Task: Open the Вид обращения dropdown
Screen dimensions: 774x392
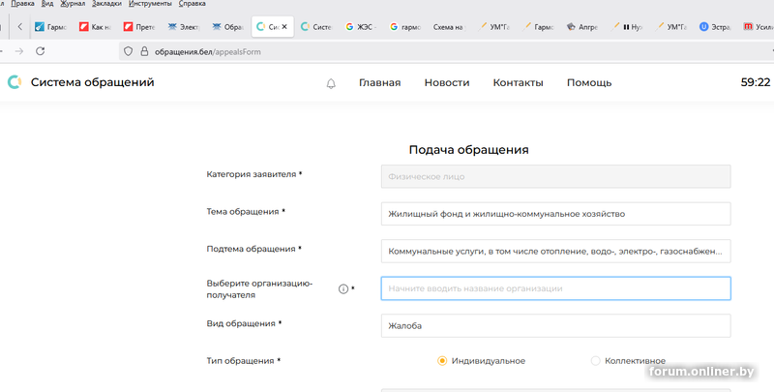Action: pyautogui.click(x=555, y=326)
